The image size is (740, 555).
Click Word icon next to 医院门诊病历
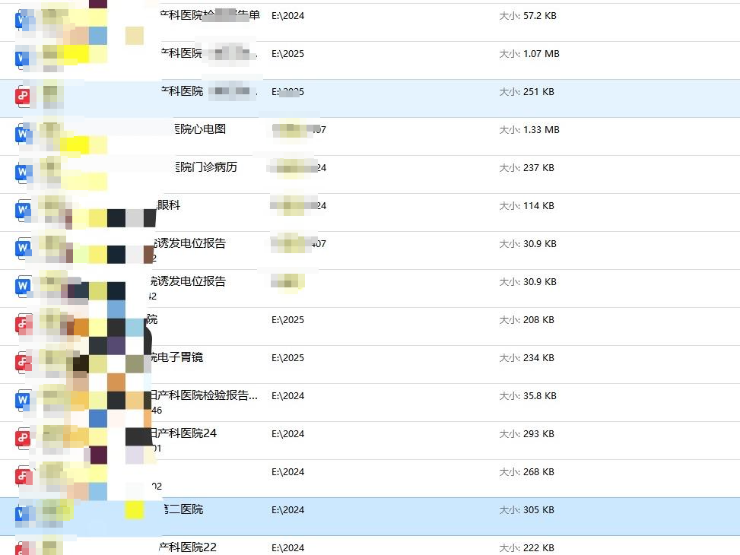22,173
